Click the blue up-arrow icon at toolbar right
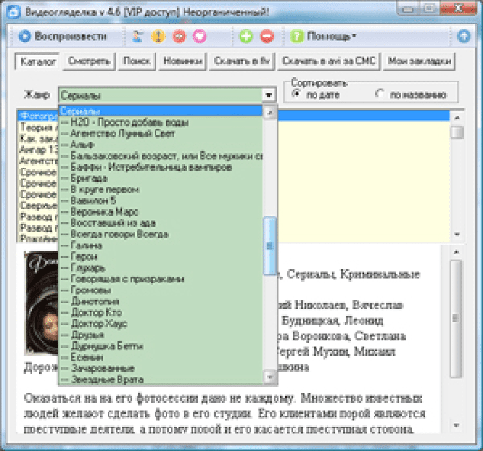This screenshot has height=451, width=483. [x=464, y=36]
